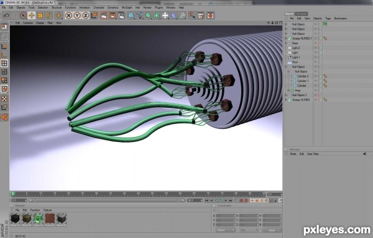Image resolution: width=373 pixels, height=238 pixels.
Task: Click Render to Picture Viewer icon
Action: pyautogui.click(x=113, y=15)
